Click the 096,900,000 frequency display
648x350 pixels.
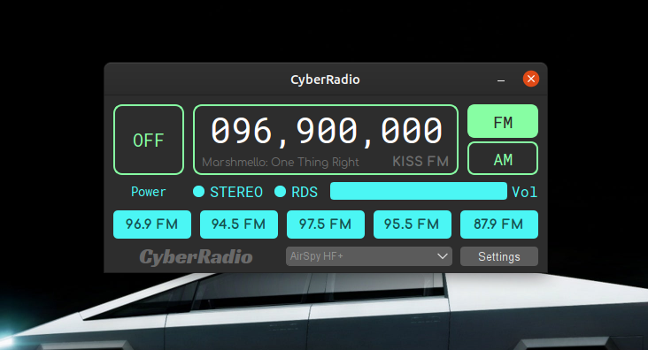click(x=327, y=131)
